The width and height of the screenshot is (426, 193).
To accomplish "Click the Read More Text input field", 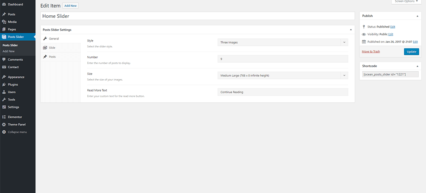I will pos(282,92).
